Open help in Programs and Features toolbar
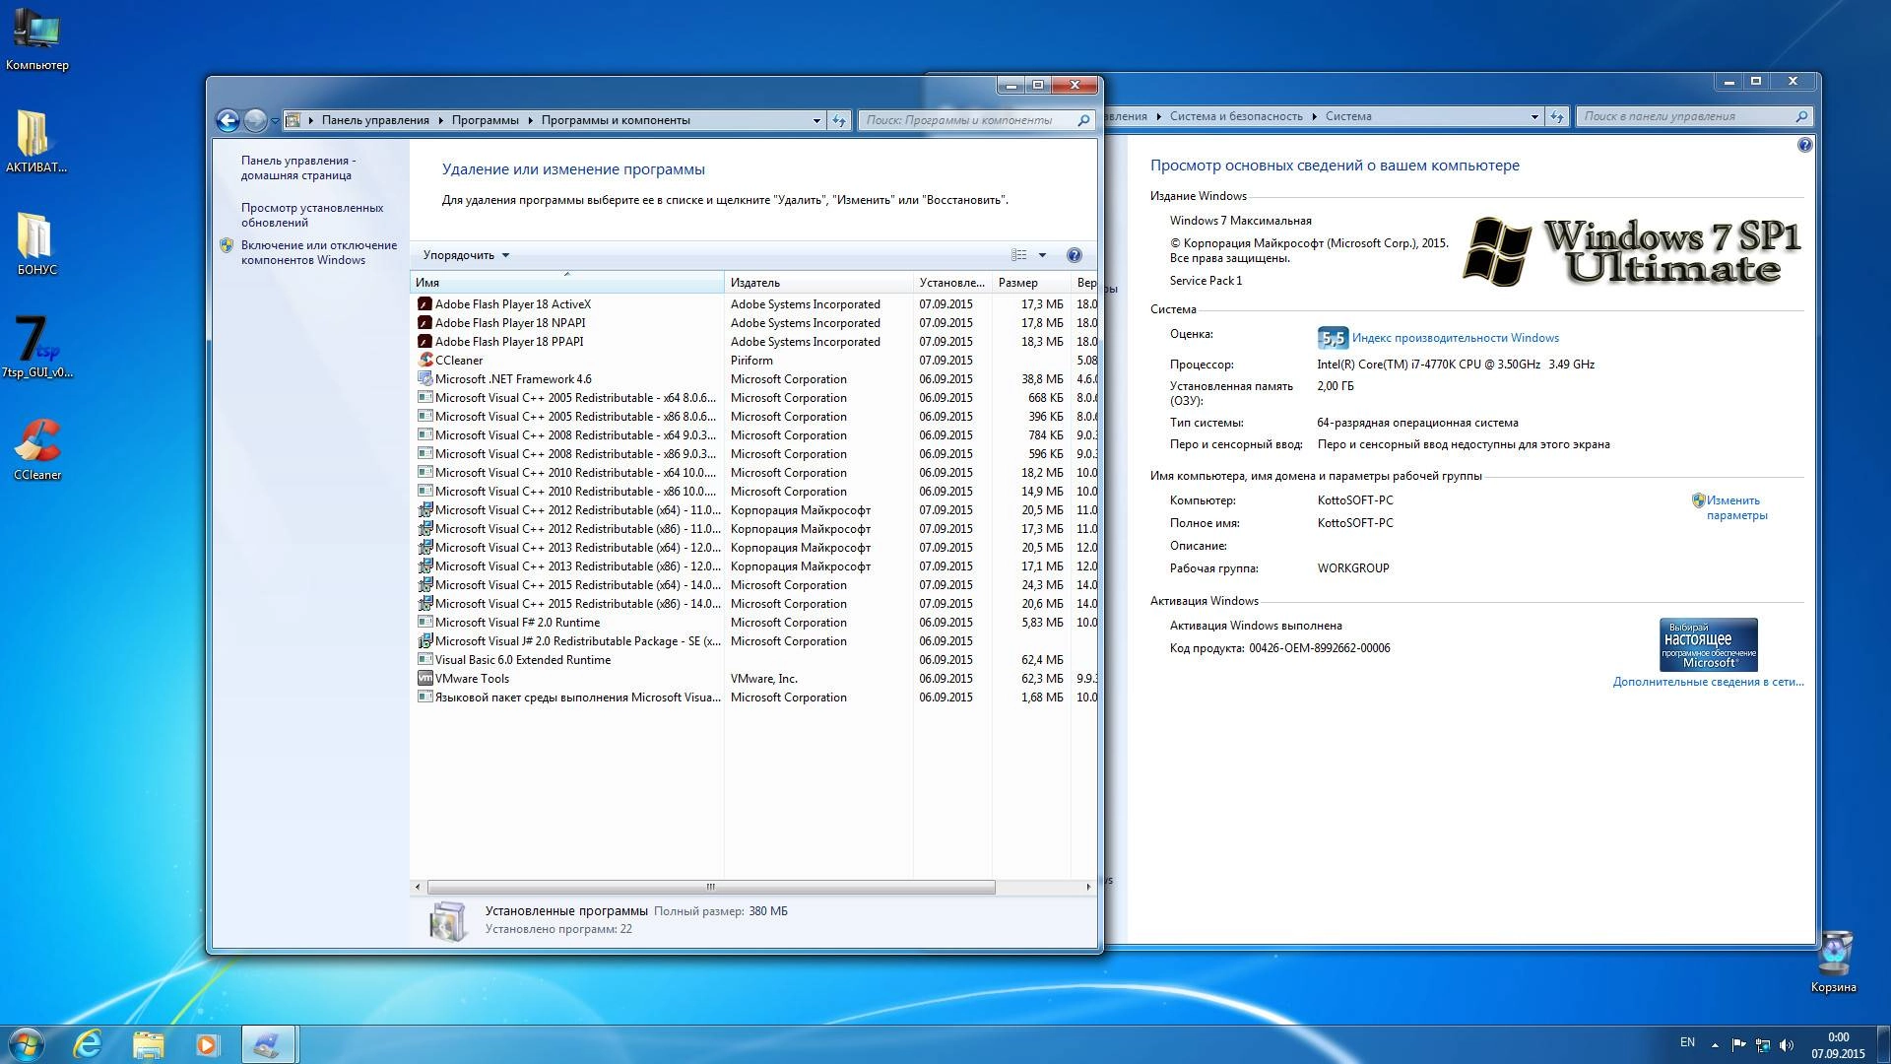1891x1064 pixels. 1075,255
